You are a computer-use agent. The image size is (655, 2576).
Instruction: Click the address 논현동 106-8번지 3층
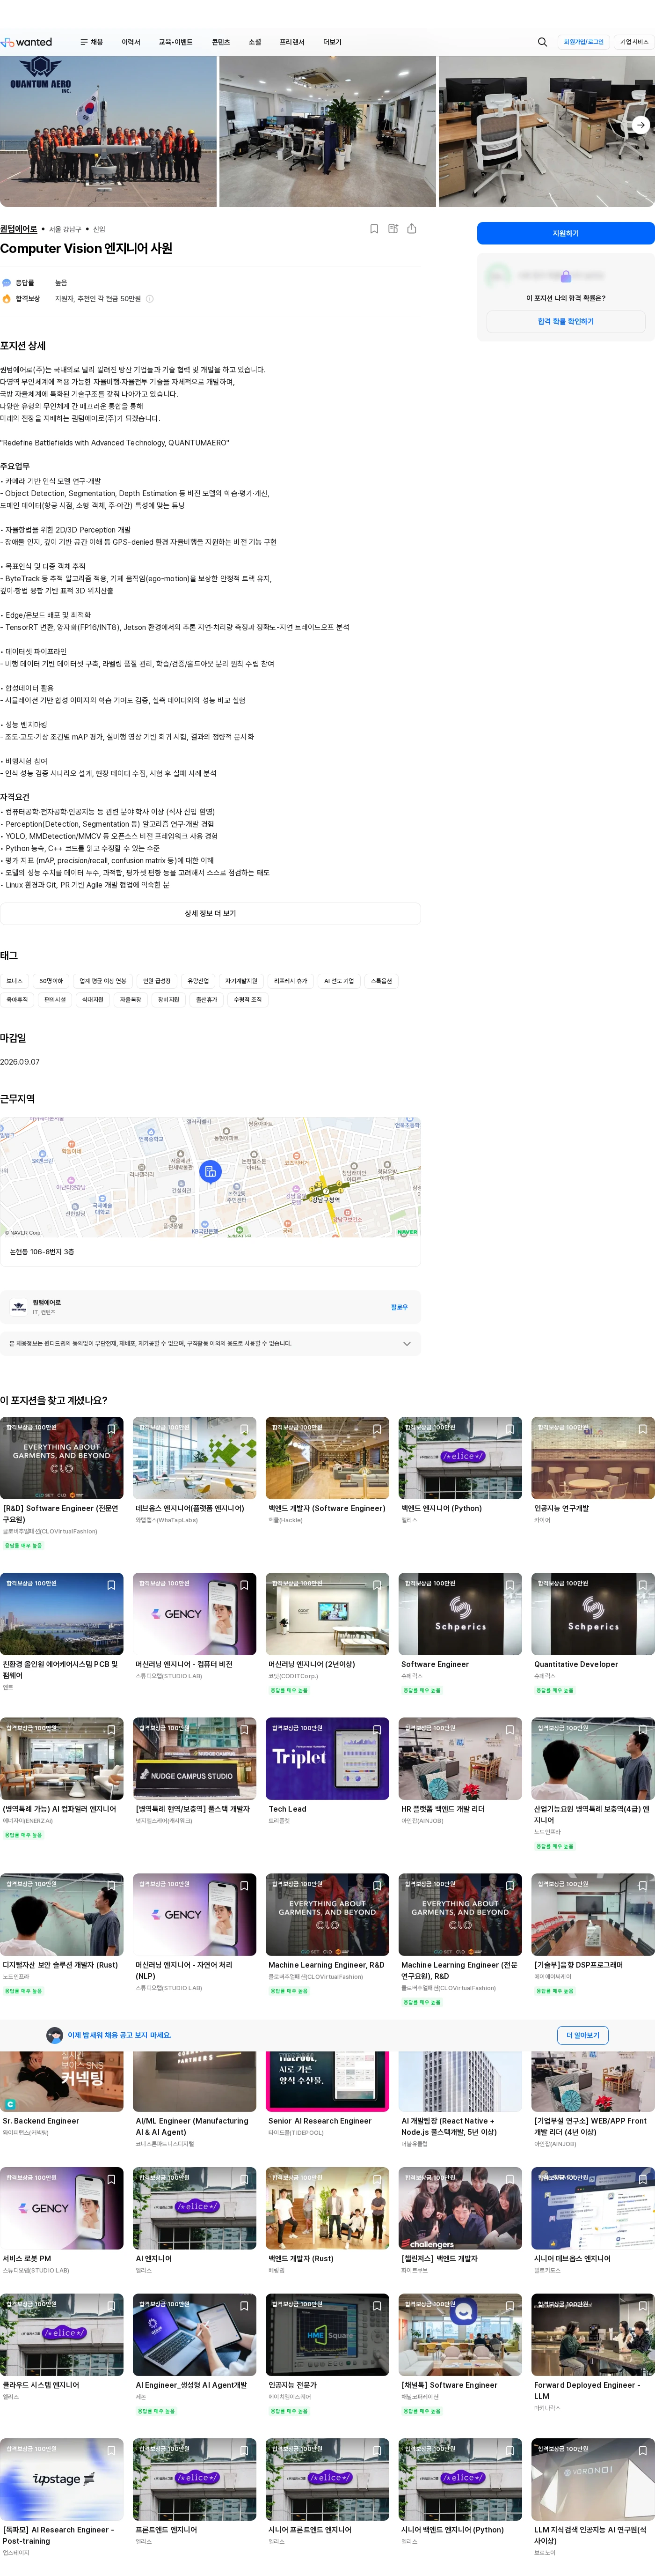tap(42, 1252)
